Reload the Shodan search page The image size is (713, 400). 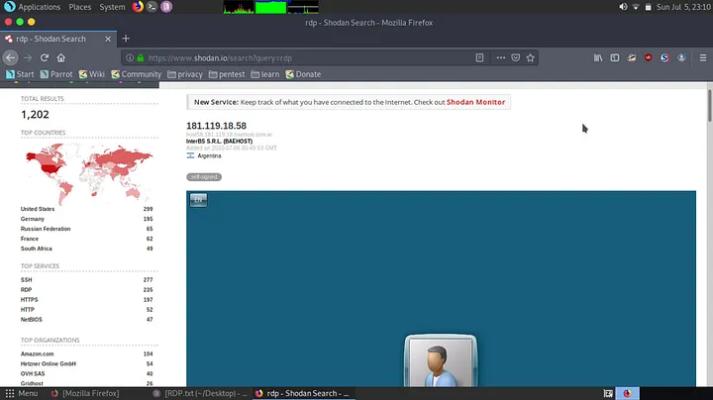45,57
